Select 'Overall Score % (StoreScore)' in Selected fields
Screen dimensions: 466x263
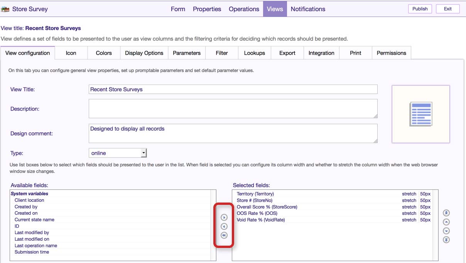tap(267, 207)
